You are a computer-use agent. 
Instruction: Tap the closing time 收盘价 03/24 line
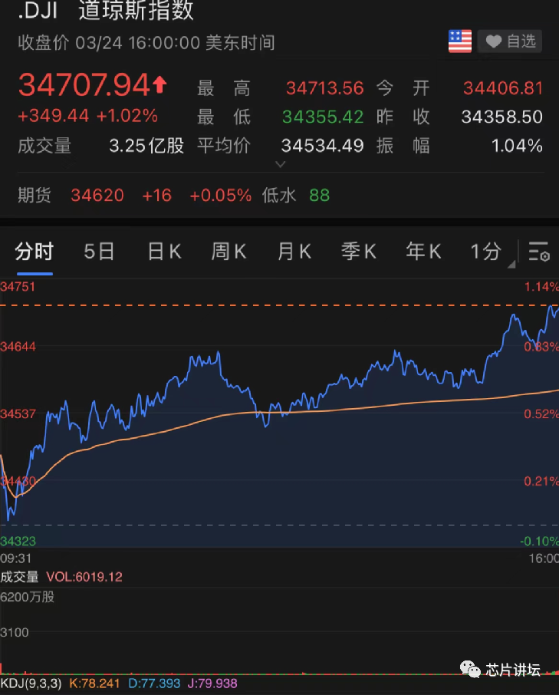(x=146, y=43)
